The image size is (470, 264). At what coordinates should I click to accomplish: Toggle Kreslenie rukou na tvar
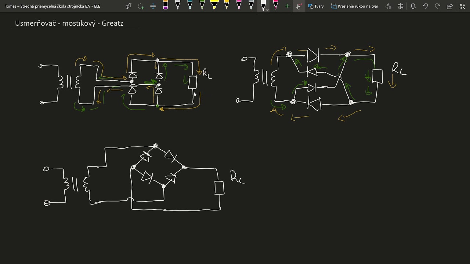[355, 6]
